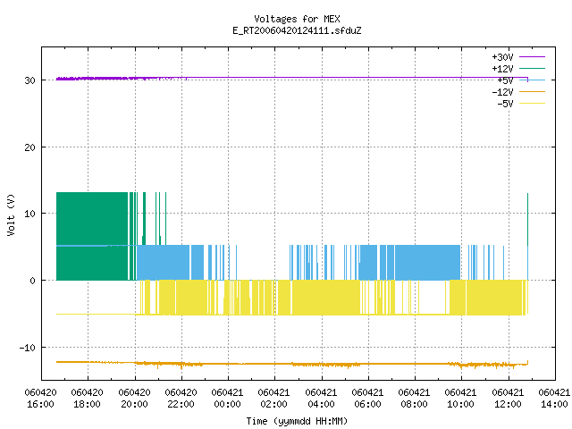Click the -10 y-axis tick label
The image size is (572, 429).
(x=28, y=348)
